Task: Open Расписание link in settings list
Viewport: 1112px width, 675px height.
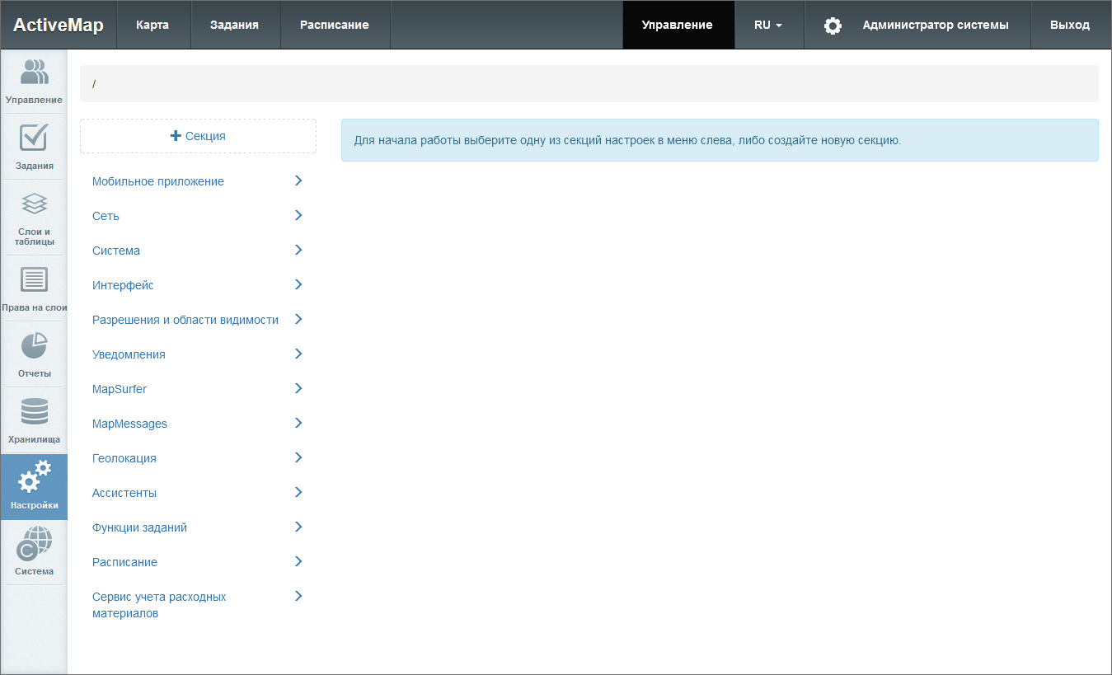Action: [x=124, y=562]
